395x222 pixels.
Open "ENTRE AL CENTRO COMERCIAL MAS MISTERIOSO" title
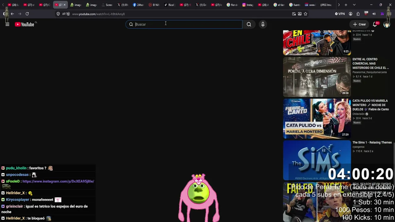coord(371,64)
